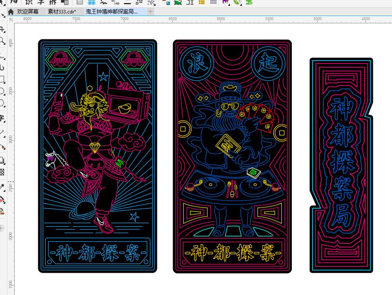Click the home icon on the welcome tab
The height and width of the screenshot is (295, 392).
coord(11,11)
